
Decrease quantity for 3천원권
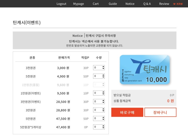coord(103,69)
